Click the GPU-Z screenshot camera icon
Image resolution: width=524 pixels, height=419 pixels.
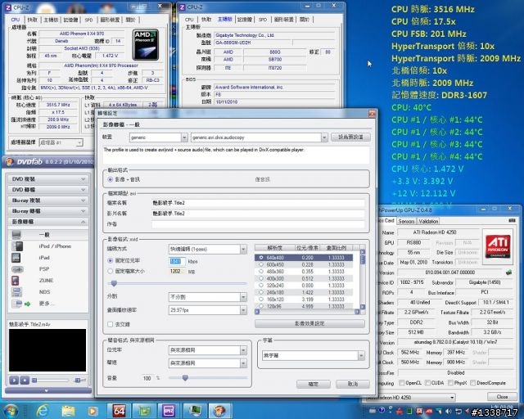pyautogui.click(x=512, y=221)
